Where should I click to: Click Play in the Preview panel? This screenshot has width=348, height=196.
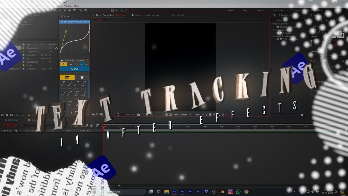click(327, 20)
